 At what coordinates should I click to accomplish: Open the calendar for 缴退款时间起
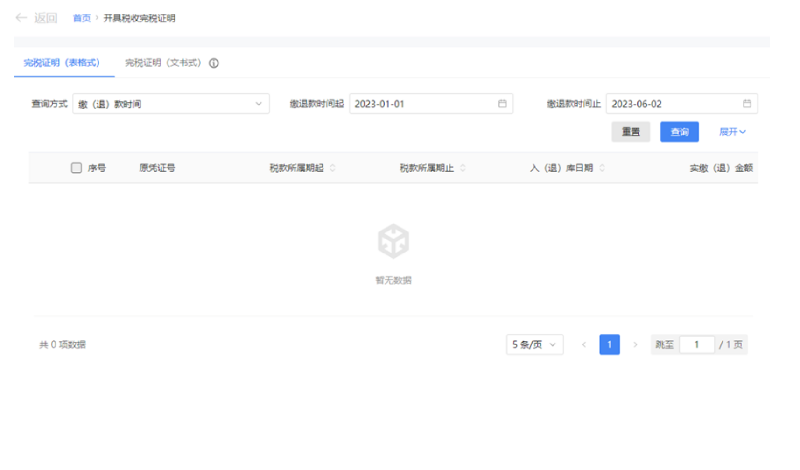pos(502,104)
